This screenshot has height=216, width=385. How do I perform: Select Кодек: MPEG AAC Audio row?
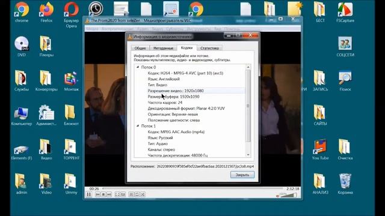pyautogui.click(x=176, y=132)
